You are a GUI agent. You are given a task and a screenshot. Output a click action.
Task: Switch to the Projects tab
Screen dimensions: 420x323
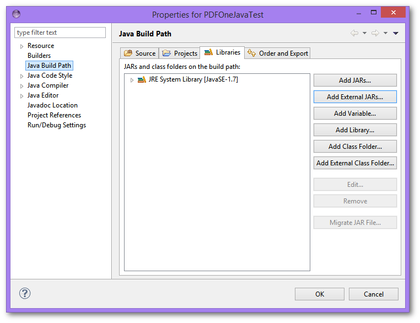[x=180, y=53]
